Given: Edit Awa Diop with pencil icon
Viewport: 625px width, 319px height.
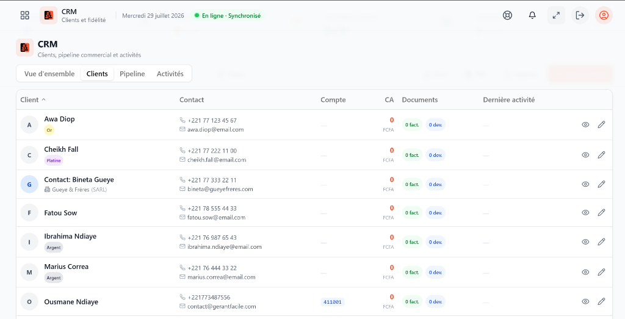Looking at the screenshot, I should click(x=601, y=124).
